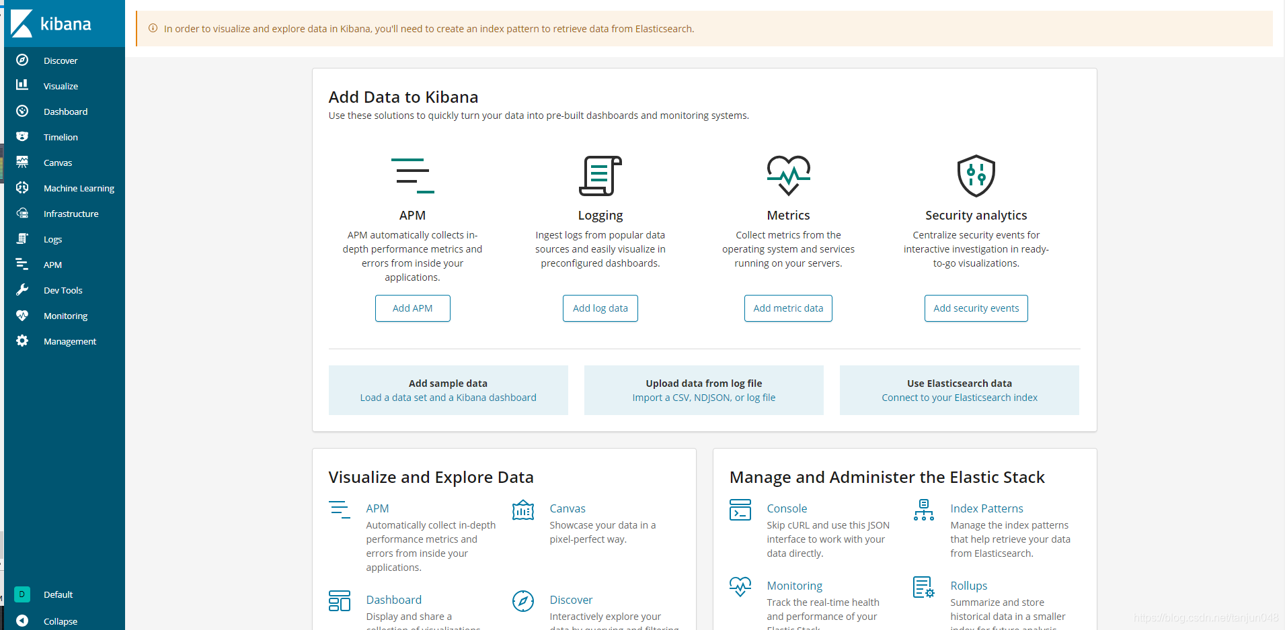Click the Security analytics shield icon
Screen dimensions: 1285x630
976,176
